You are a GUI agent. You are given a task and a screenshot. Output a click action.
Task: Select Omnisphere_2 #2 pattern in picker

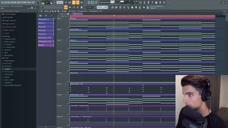[46, 38]
